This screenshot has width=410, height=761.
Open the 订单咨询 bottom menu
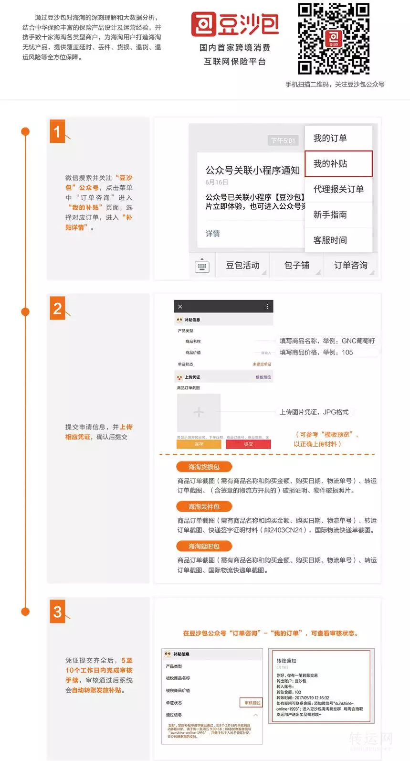[x=350, y=266]
